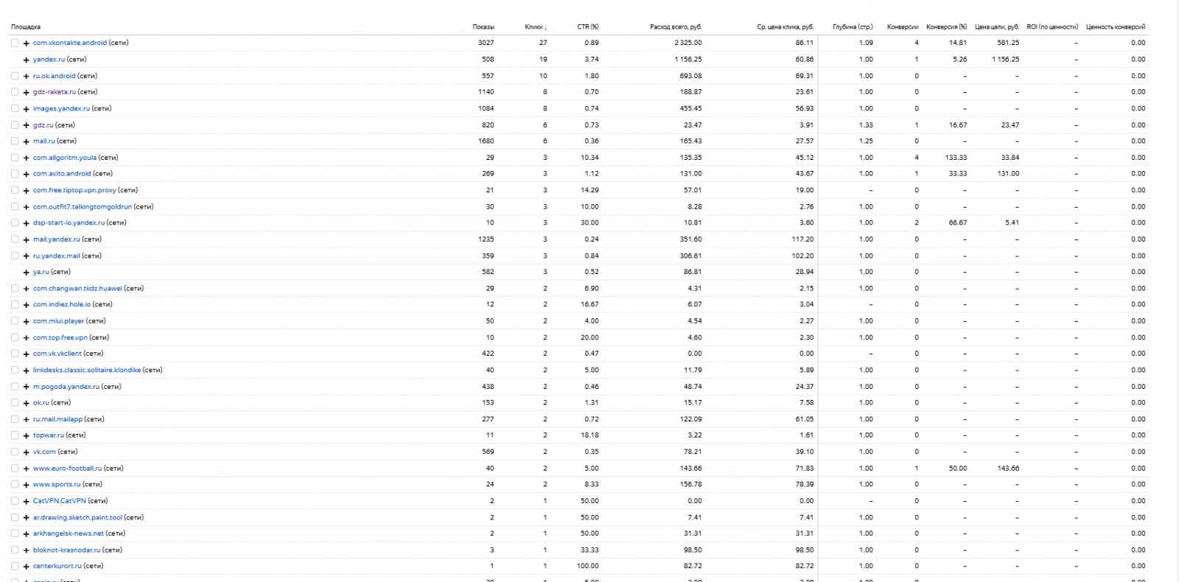Screen dimensions: 1179x582
Task: Sort by CTR (%) column header
Action: pos(587,27)
